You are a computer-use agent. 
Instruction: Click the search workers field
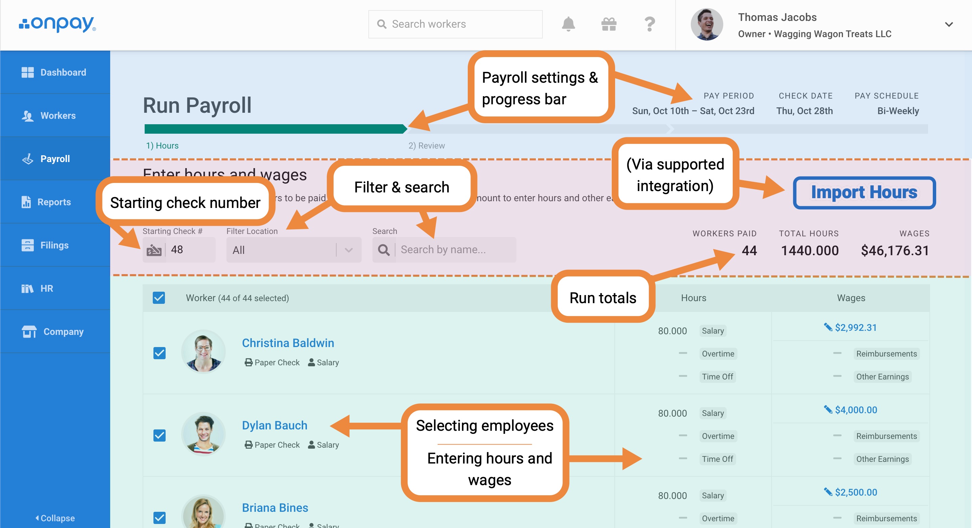tap(455, 24)
